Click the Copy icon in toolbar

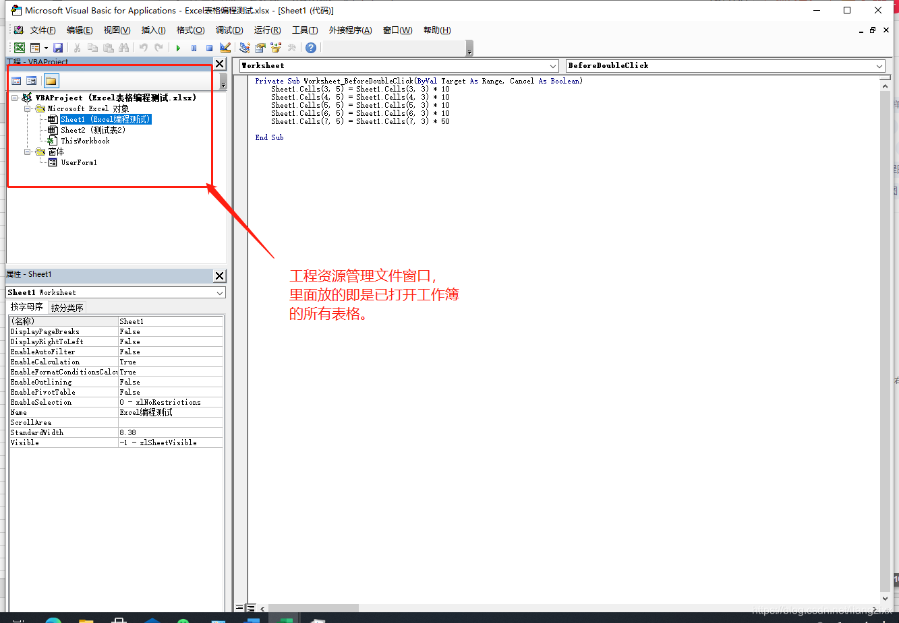[x=93, y=48]
